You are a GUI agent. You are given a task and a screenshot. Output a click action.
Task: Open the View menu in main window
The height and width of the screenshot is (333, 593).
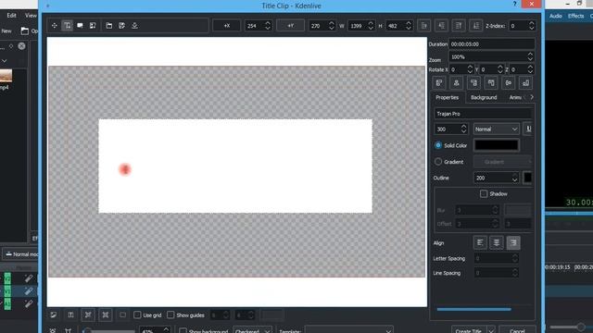pos(31,16)
